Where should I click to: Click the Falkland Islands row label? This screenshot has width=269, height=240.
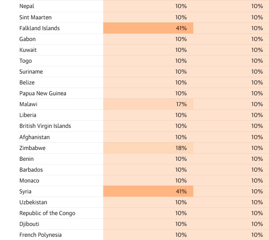(40, 28)
